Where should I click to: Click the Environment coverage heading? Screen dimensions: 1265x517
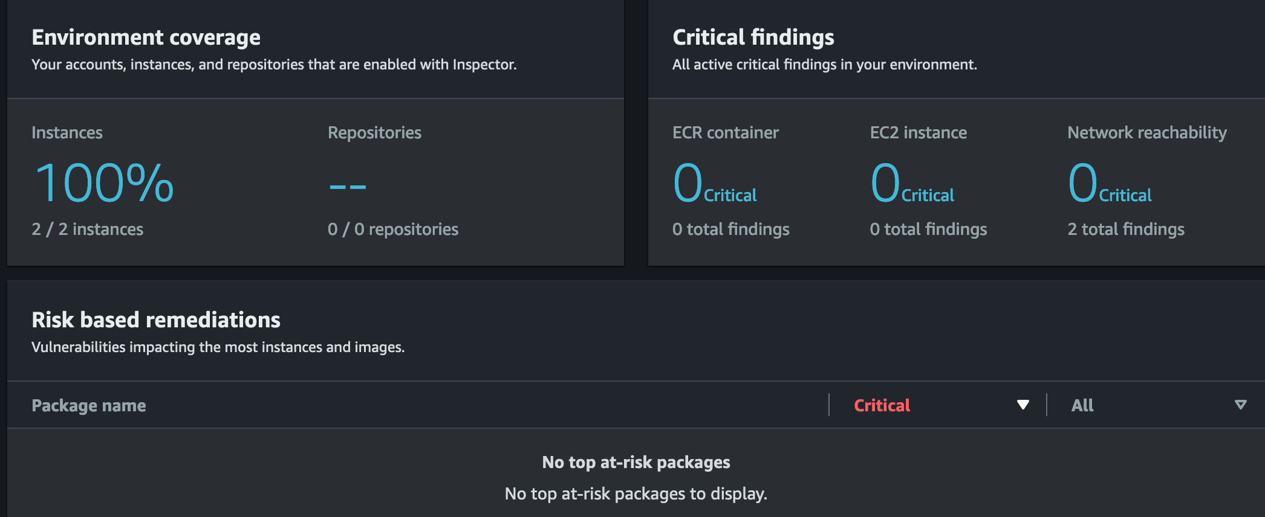pyautogui.click(x=146, y=37)
